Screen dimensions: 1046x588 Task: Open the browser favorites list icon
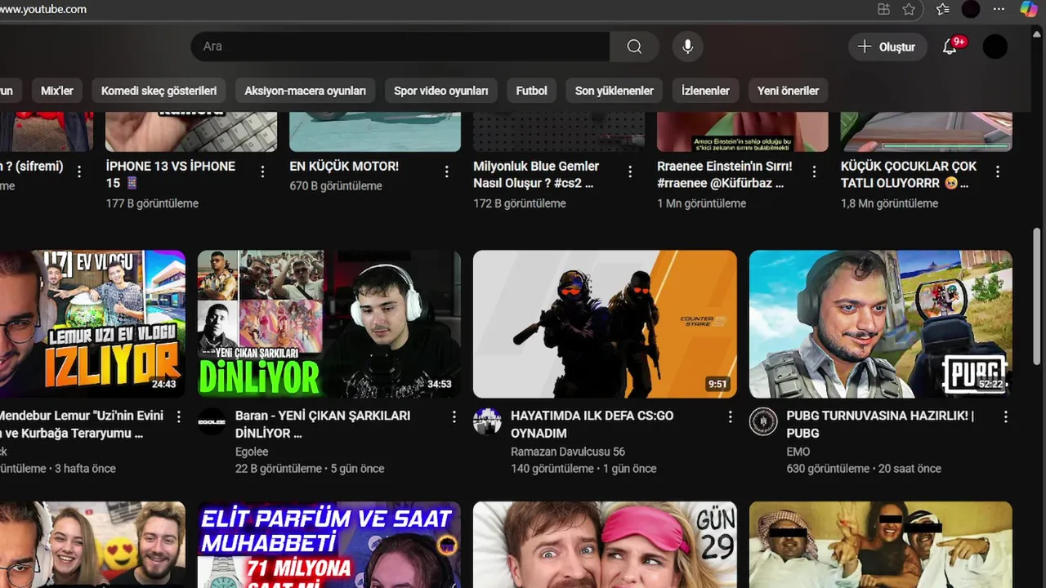[x=942, y=9]
